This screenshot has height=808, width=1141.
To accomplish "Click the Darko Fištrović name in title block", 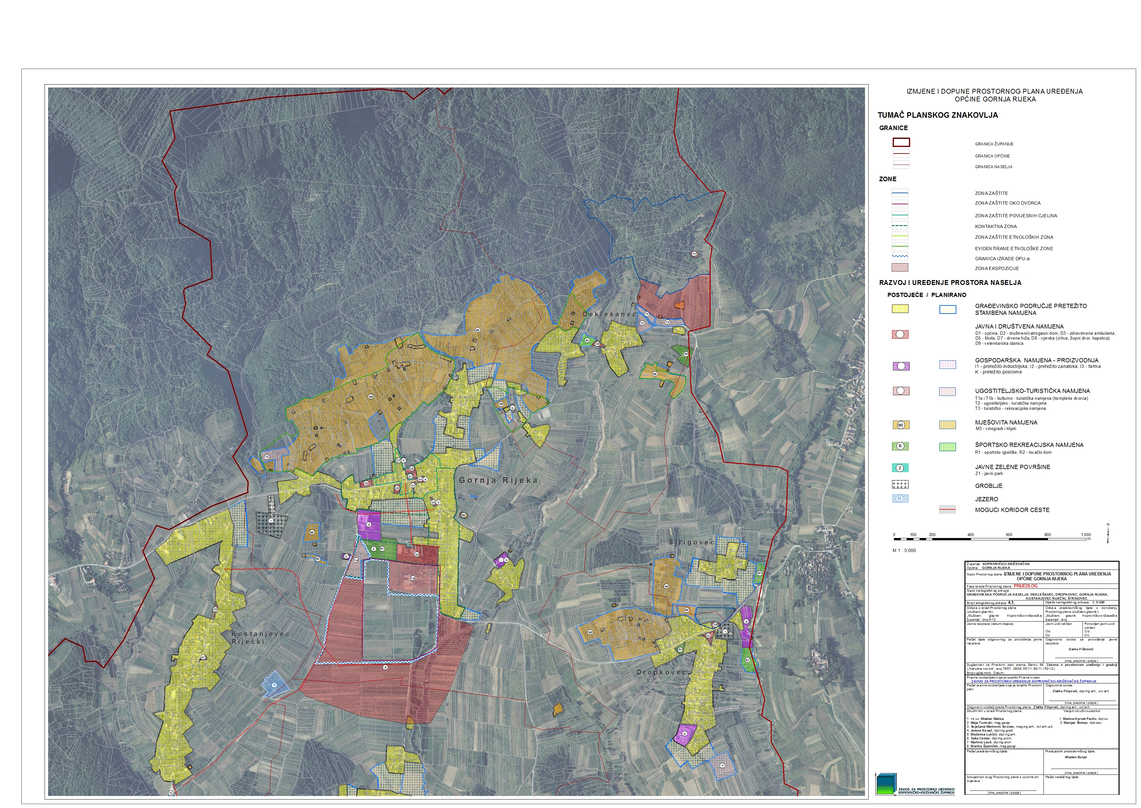I will (1081, 649).
